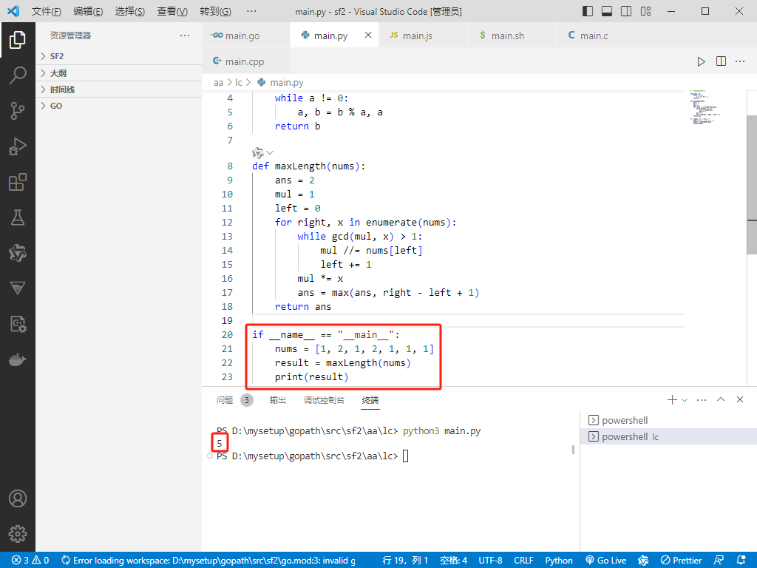Image resolution: width=757 pixels, height=568 pixels.
Task: Toggle bottom panel layout icon
Action: click(607, 11)
